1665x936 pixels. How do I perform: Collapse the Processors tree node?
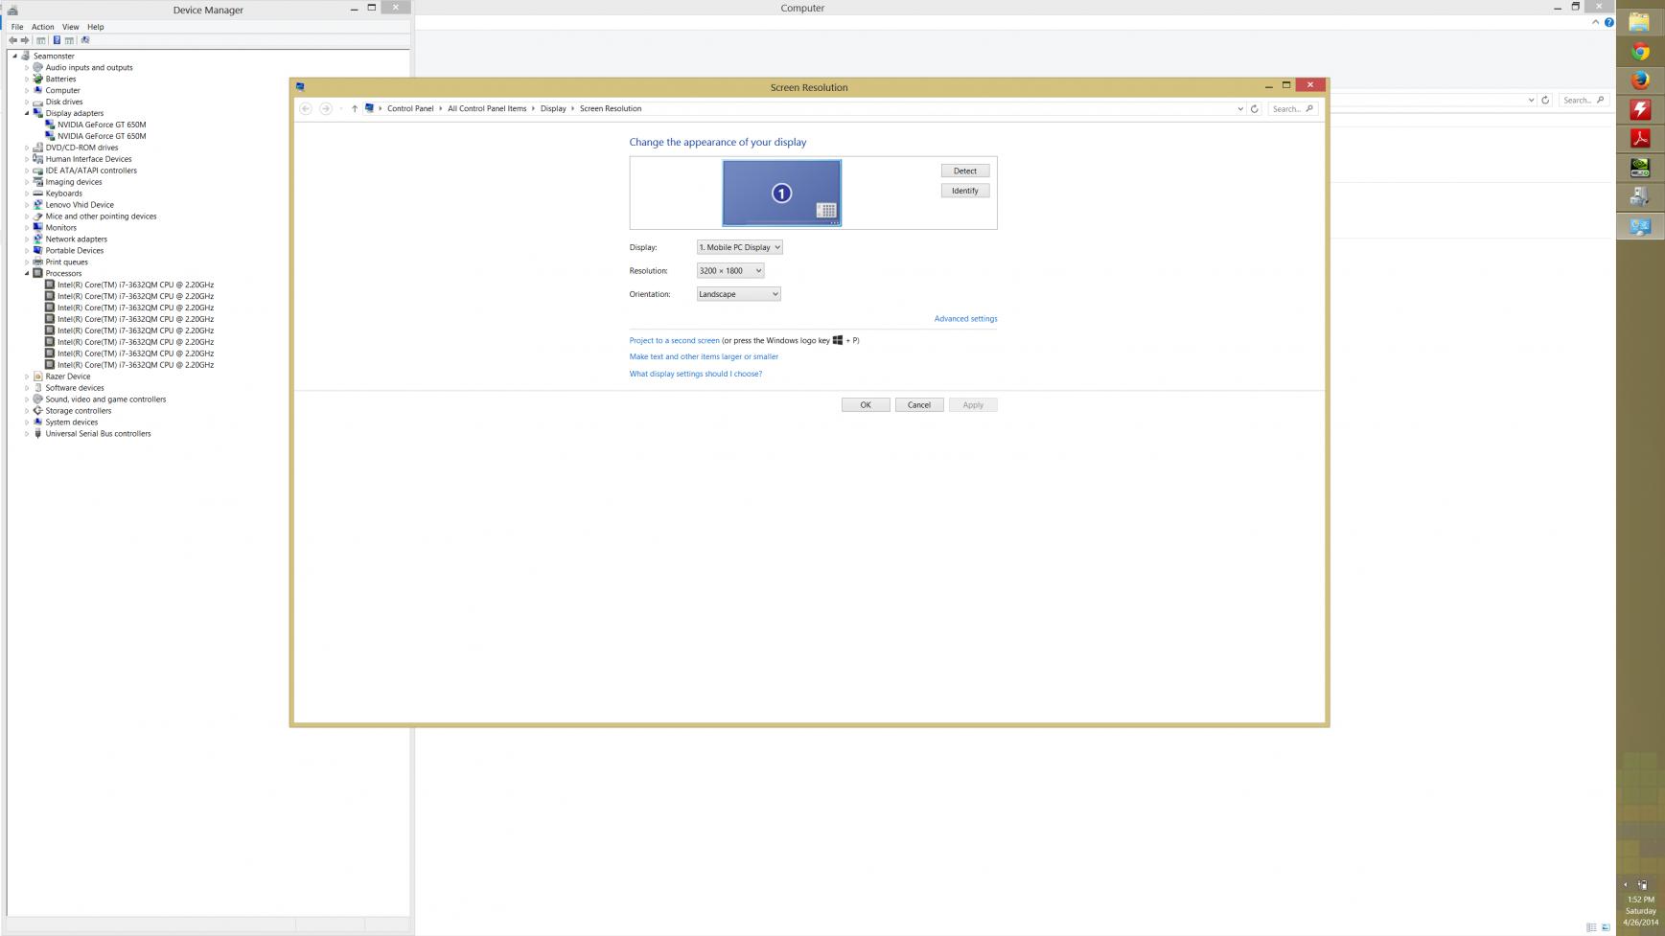pyautogui.click(x=27, y=274)
